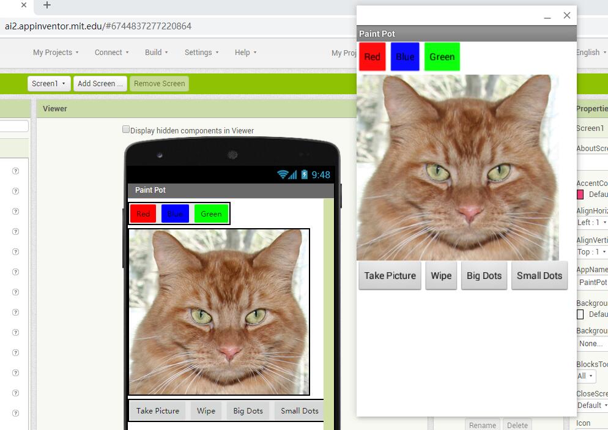The height and width of the screenshot is (430, 608).
Task: Click the AppName PaintPot field
Action: 593,282
